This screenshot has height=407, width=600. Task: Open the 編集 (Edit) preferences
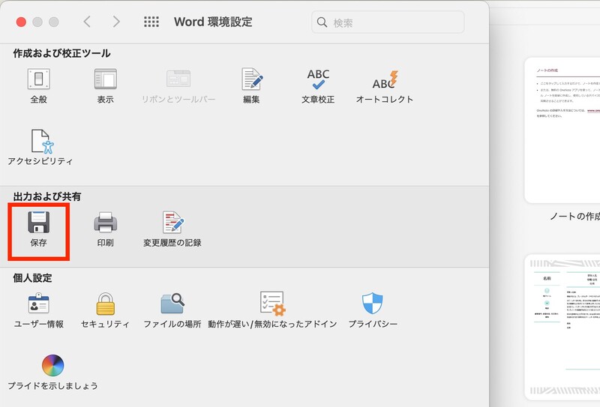point(252,85)
